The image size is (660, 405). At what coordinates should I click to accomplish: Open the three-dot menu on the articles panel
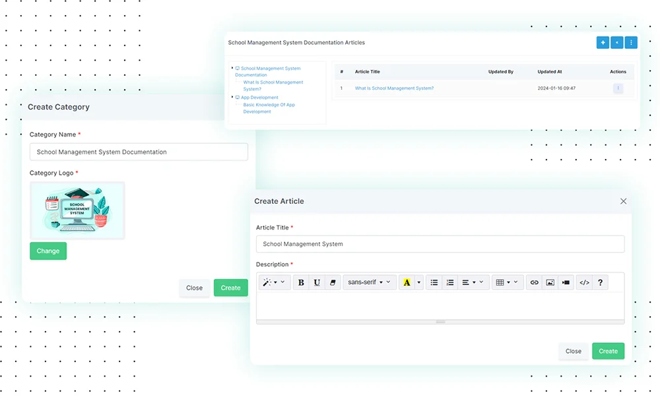point(631,42)
